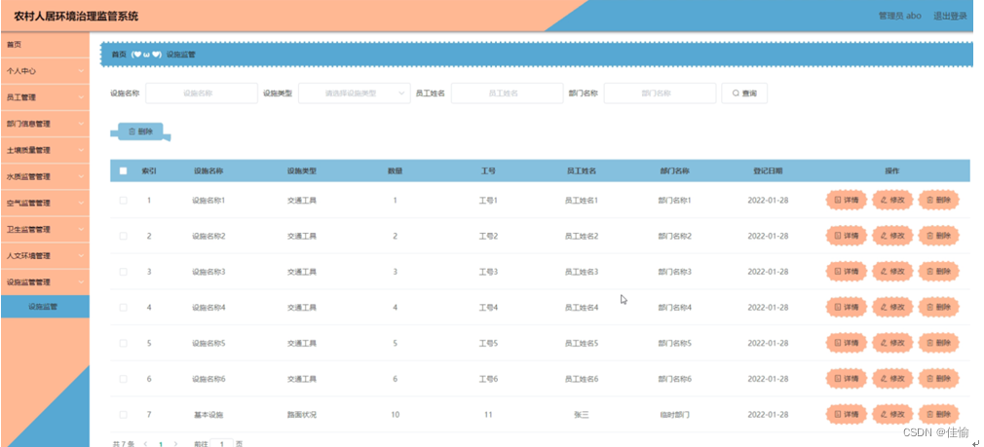Click the 设施名称 column header
Image resolution: width=984 pixels, height=447 pixels.
208,171
